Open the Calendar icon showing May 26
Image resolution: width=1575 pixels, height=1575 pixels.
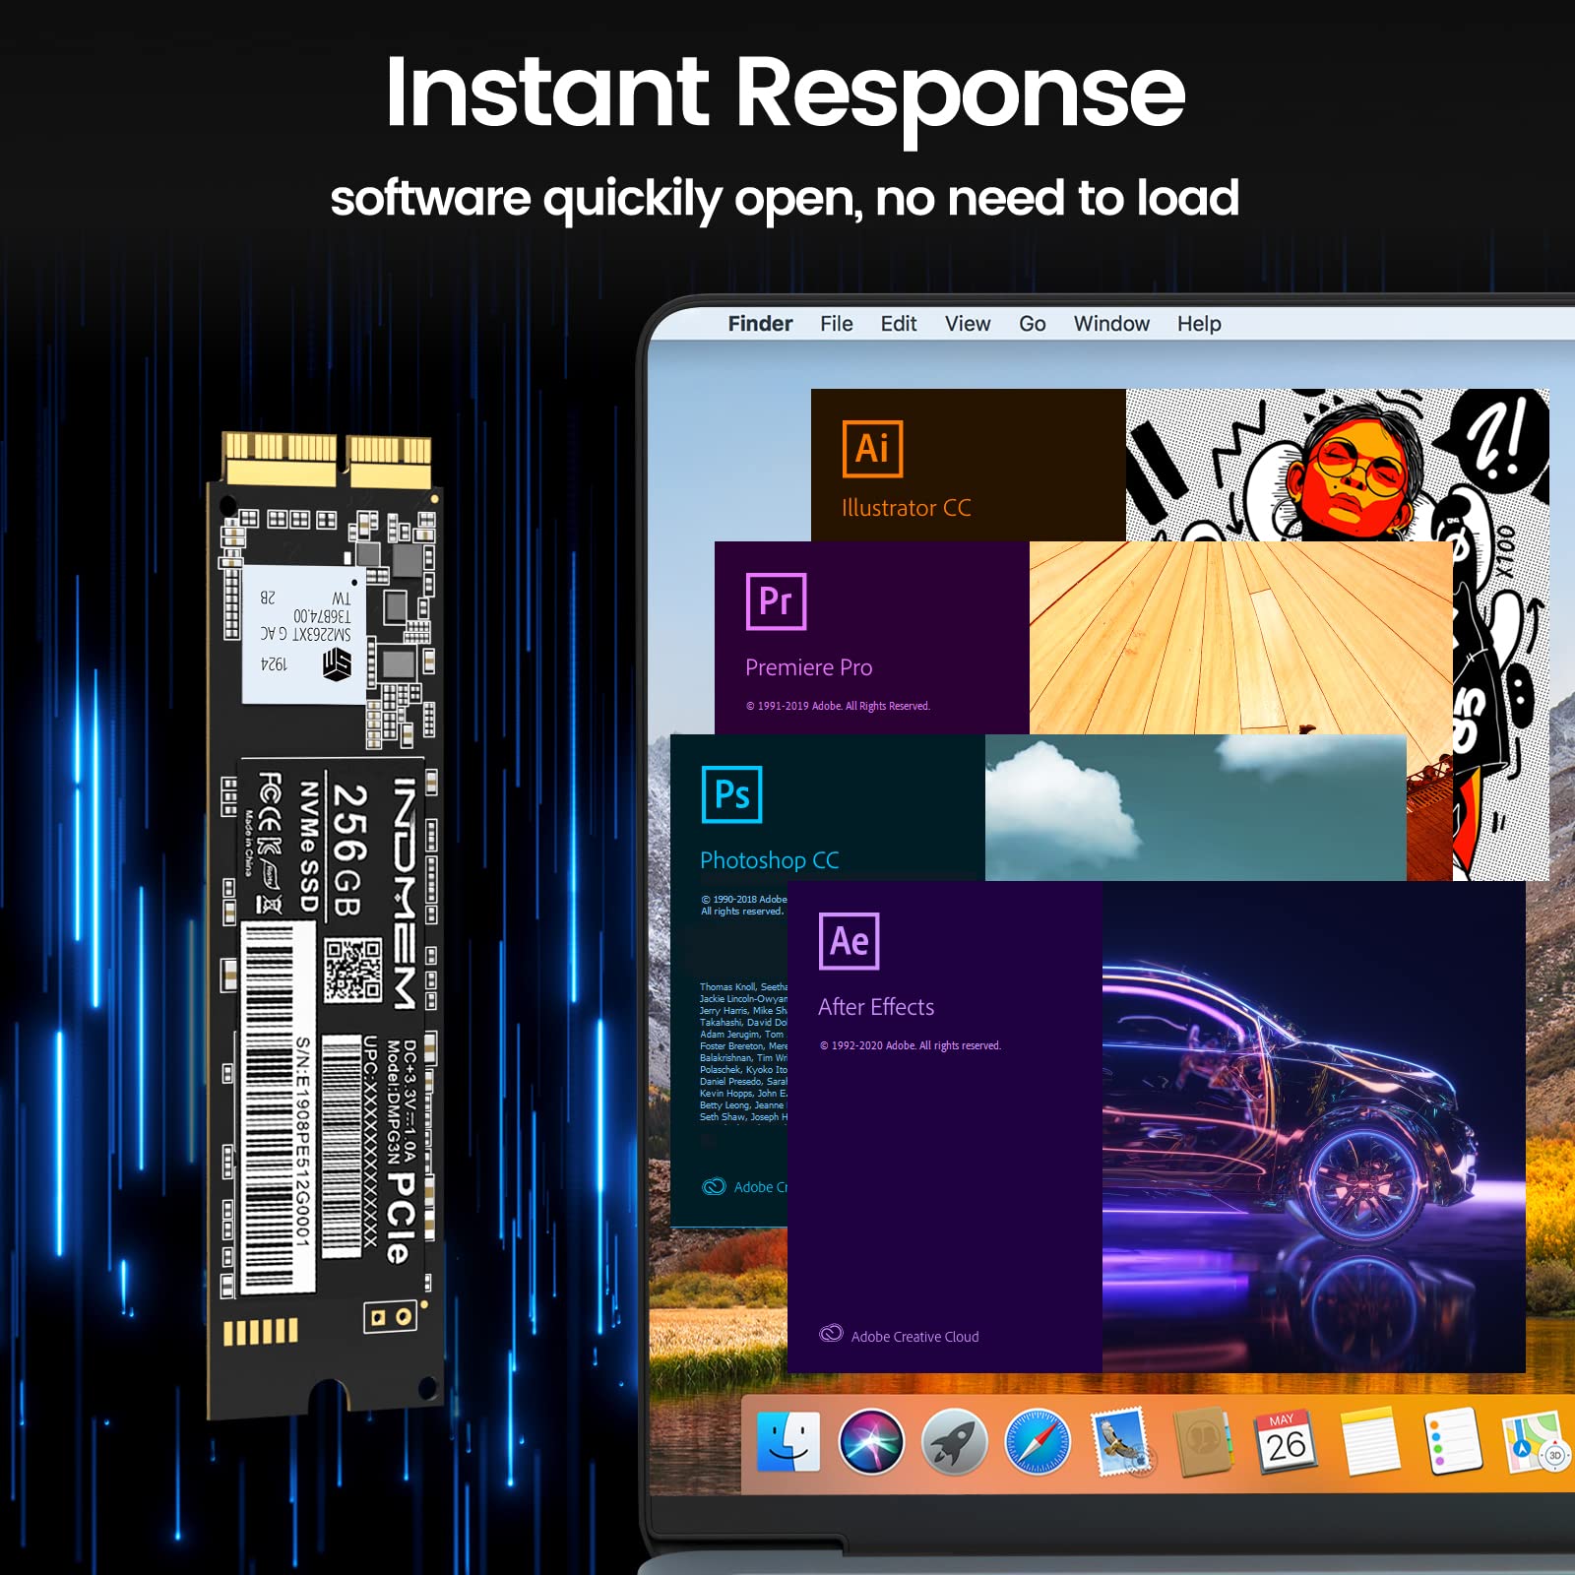[x=1286, y=1442]
